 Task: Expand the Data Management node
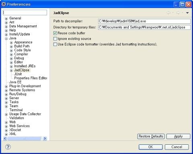tap(6, 27)
